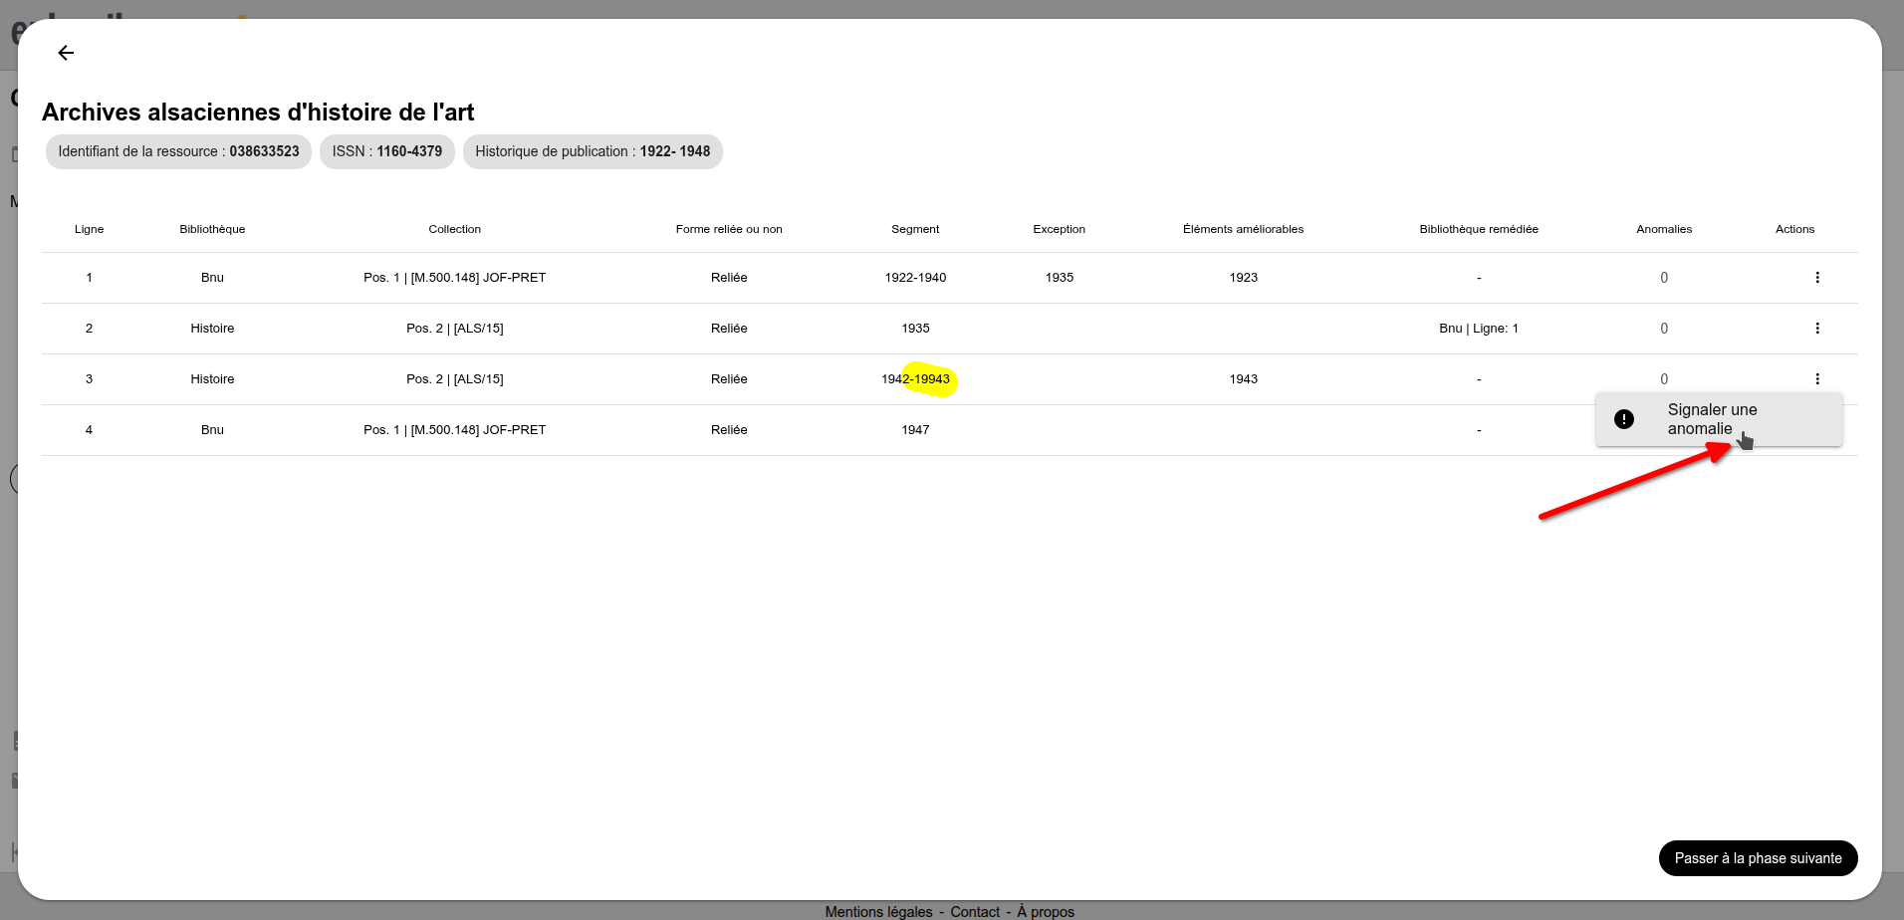
Task: Click the ISSN 1160-4379 chip
Action: point(387,151)
